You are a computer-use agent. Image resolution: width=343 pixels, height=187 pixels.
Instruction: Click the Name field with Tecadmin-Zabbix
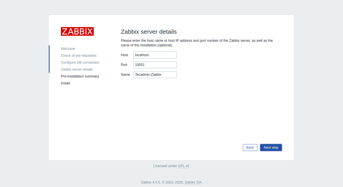pos(155,75)
